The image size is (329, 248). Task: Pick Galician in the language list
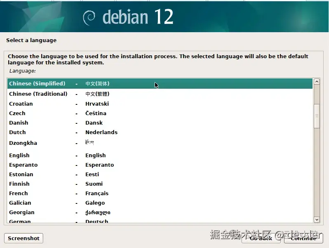(x=160, y=203)
